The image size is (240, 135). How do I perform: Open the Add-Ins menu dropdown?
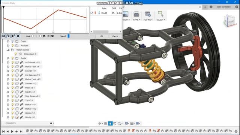tap(148, 19)
